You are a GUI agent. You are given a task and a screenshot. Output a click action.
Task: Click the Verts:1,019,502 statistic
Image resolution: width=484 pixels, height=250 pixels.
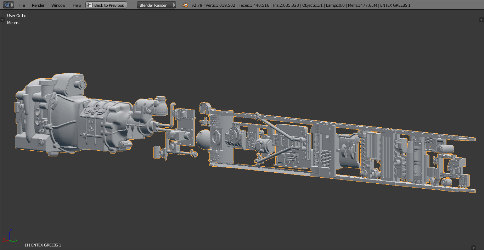220,5
